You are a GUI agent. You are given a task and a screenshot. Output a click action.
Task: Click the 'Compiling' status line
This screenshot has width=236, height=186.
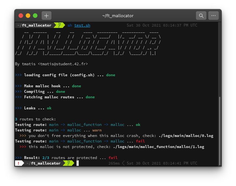pyautogui.click(x=40, y=92)
